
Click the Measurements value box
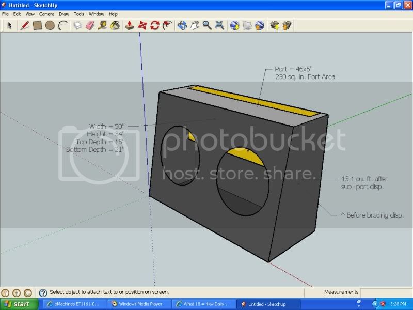[386, 292]
